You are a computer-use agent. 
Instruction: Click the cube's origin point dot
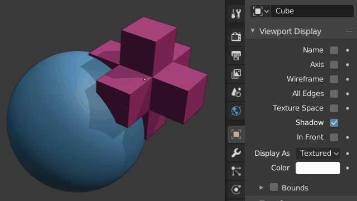pos(144,79)
